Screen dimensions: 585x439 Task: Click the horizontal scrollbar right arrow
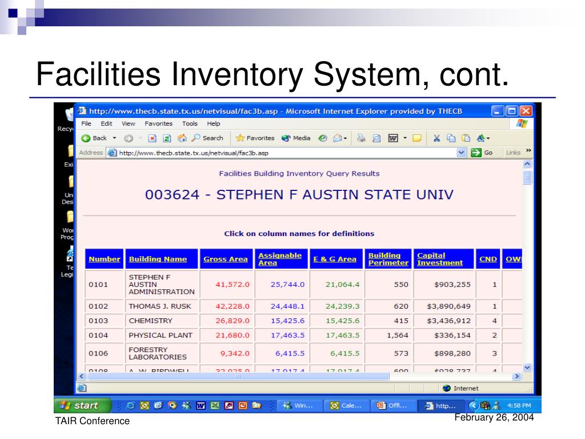516,376
